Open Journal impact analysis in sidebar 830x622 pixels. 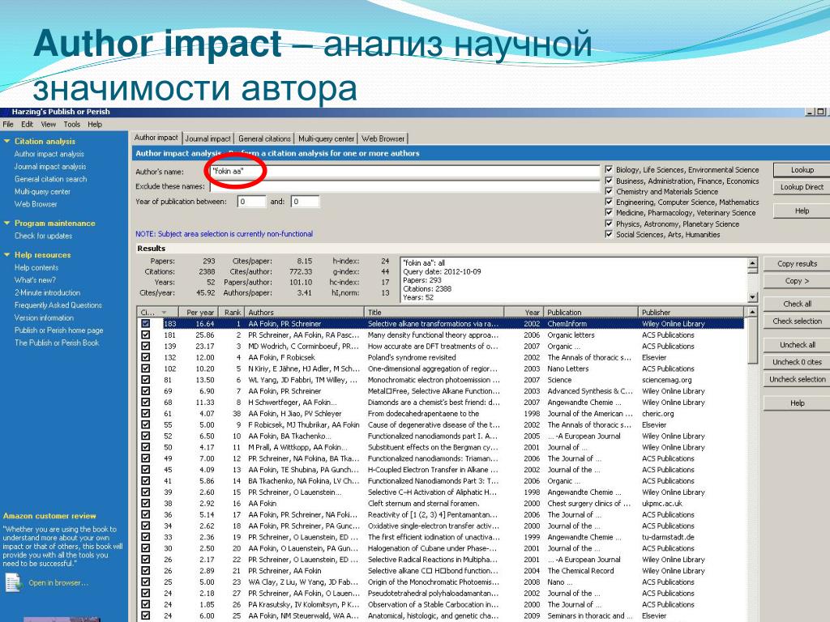(50, 166)
